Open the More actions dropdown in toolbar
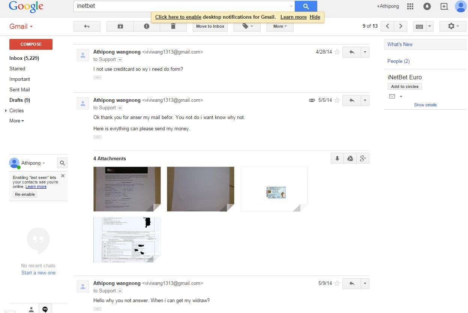Image resolution: width=468 pixels, height=313 pixels. pyautogui.click(x=280, y=26)
